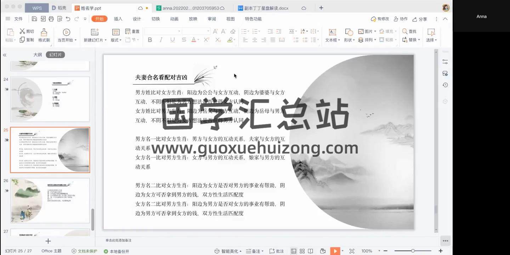Insert a Text Box (文本框)

coord(332,35)
